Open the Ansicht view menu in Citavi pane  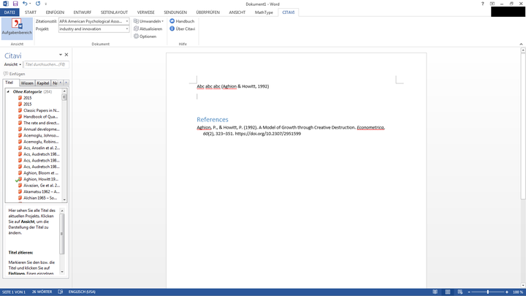[x=12, y=64]
